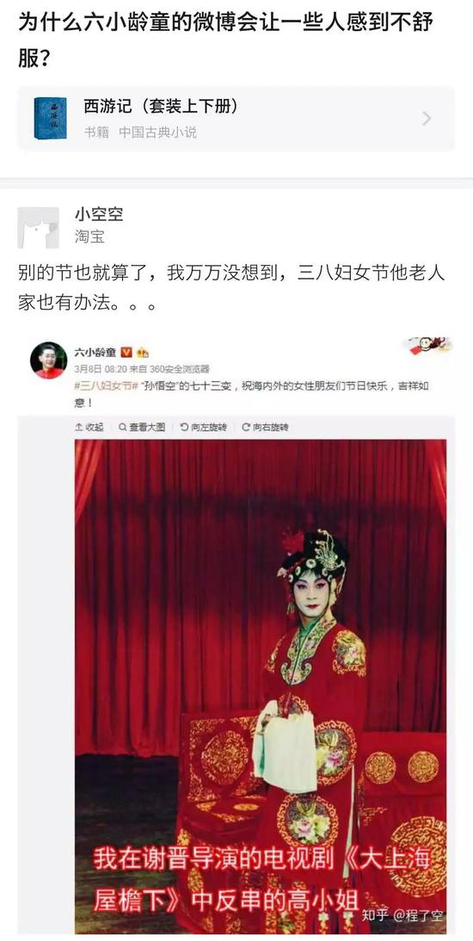Click the 知乎 @程了空 watermark

point(402,915)
